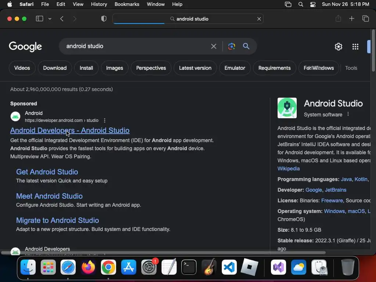376x282 pixels.
Task: Open Spotlight search in menu bar
Action: [x=300, y=4]
